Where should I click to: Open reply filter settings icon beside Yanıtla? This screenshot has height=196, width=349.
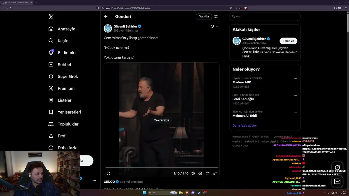click(x=216, y=17)
